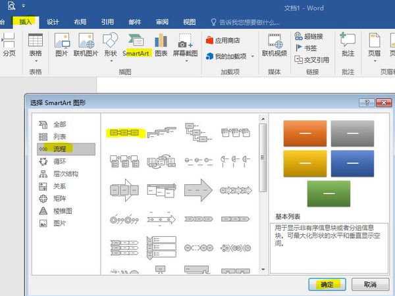Insert a Hyperlink (超链接)
The height and width of the screenshot is (296, 395).
point(309,36)
